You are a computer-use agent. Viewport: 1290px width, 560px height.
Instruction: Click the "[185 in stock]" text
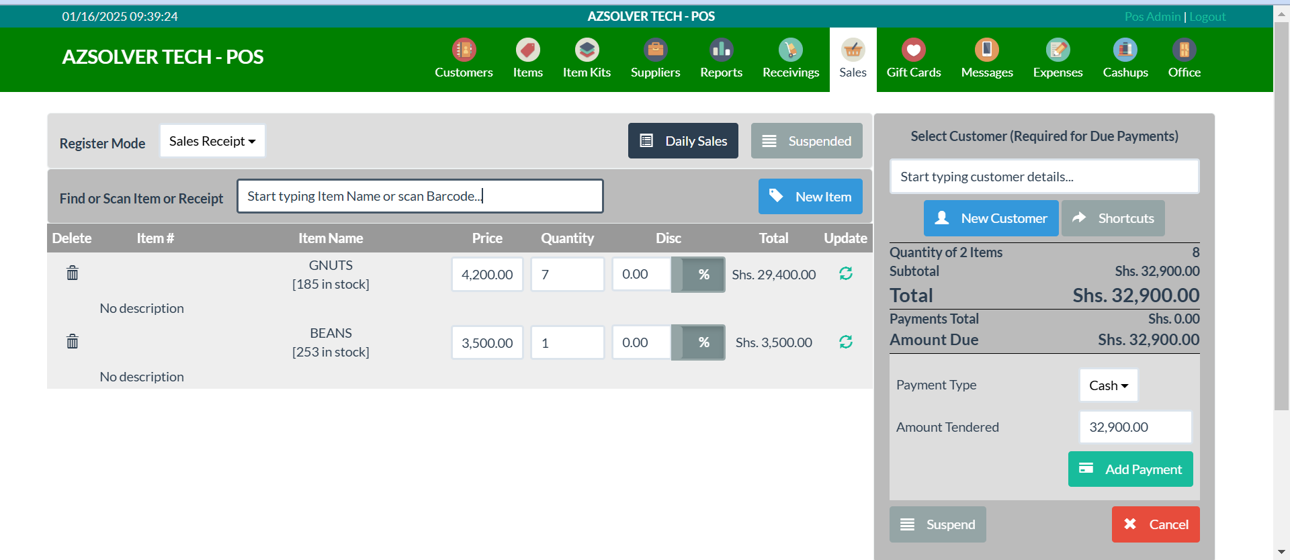[331, 284]
